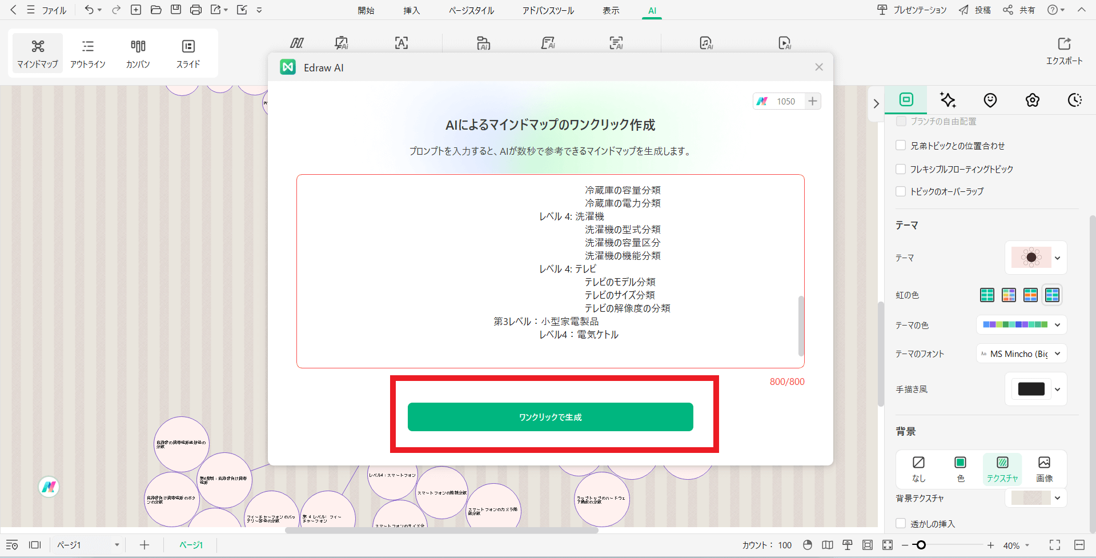Screen dimensions: 1096x558
Task: Enable 兄弟トピックとの位置合わせ checkbox
Action: click(x=901, y=145)
